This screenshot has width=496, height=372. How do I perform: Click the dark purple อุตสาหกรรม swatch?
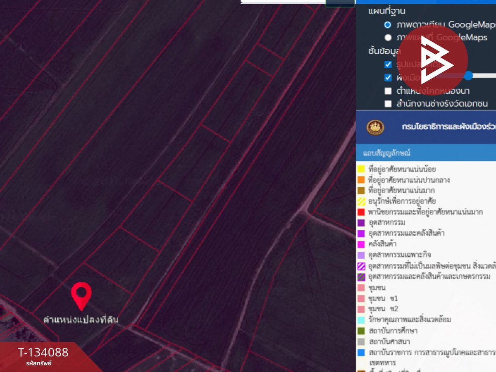pos(361,223)
